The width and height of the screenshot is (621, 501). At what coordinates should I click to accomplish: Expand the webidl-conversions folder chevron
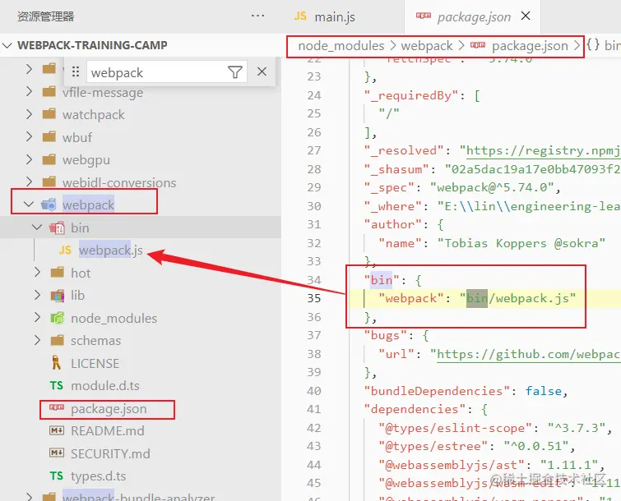click(x=29, y=182)
